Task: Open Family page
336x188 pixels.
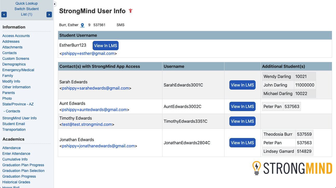Action: click(8, 76)
